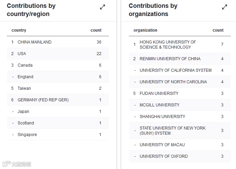Viewport: 236px width, 169px height.
Task: Open the FUDAN UNIVERSITY organization row
Action: pos(159,94)
